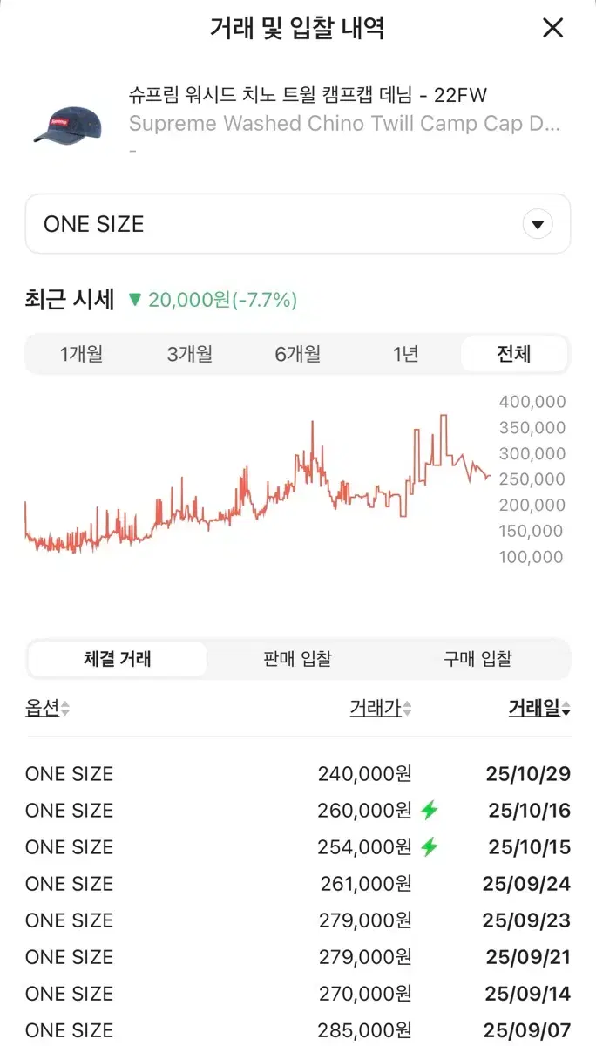Open the 구매 입찰 tab
The width and height of the screenshot is (596, 1046).
tap(477, 659)
